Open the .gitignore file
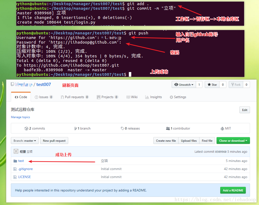 [25, 169]
